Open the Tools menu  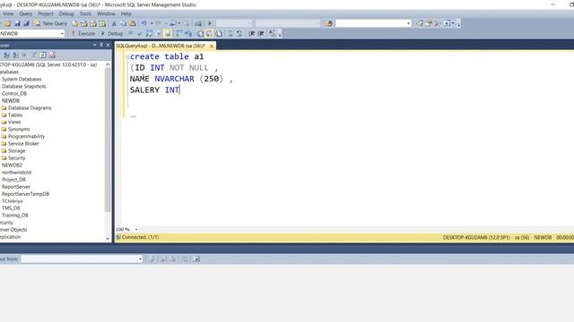point(85,13)
